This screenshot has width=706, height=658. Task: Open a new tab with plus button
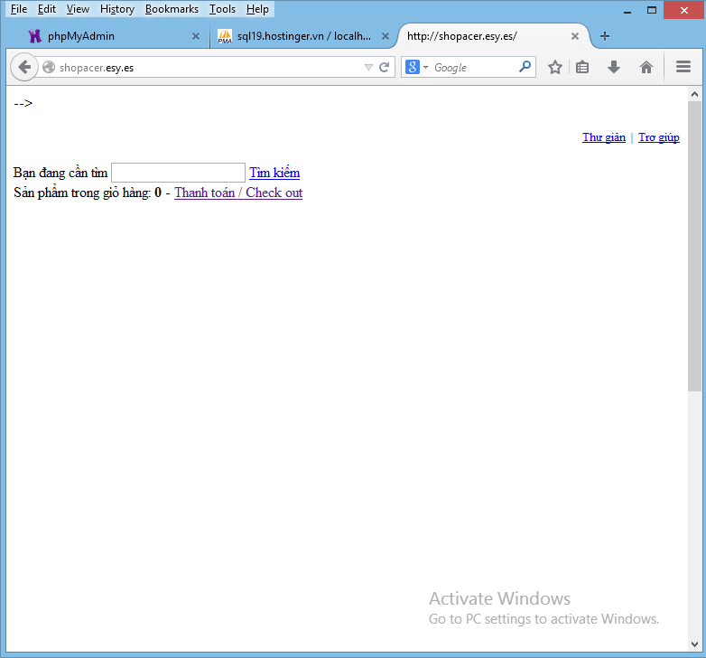point(605,36)
